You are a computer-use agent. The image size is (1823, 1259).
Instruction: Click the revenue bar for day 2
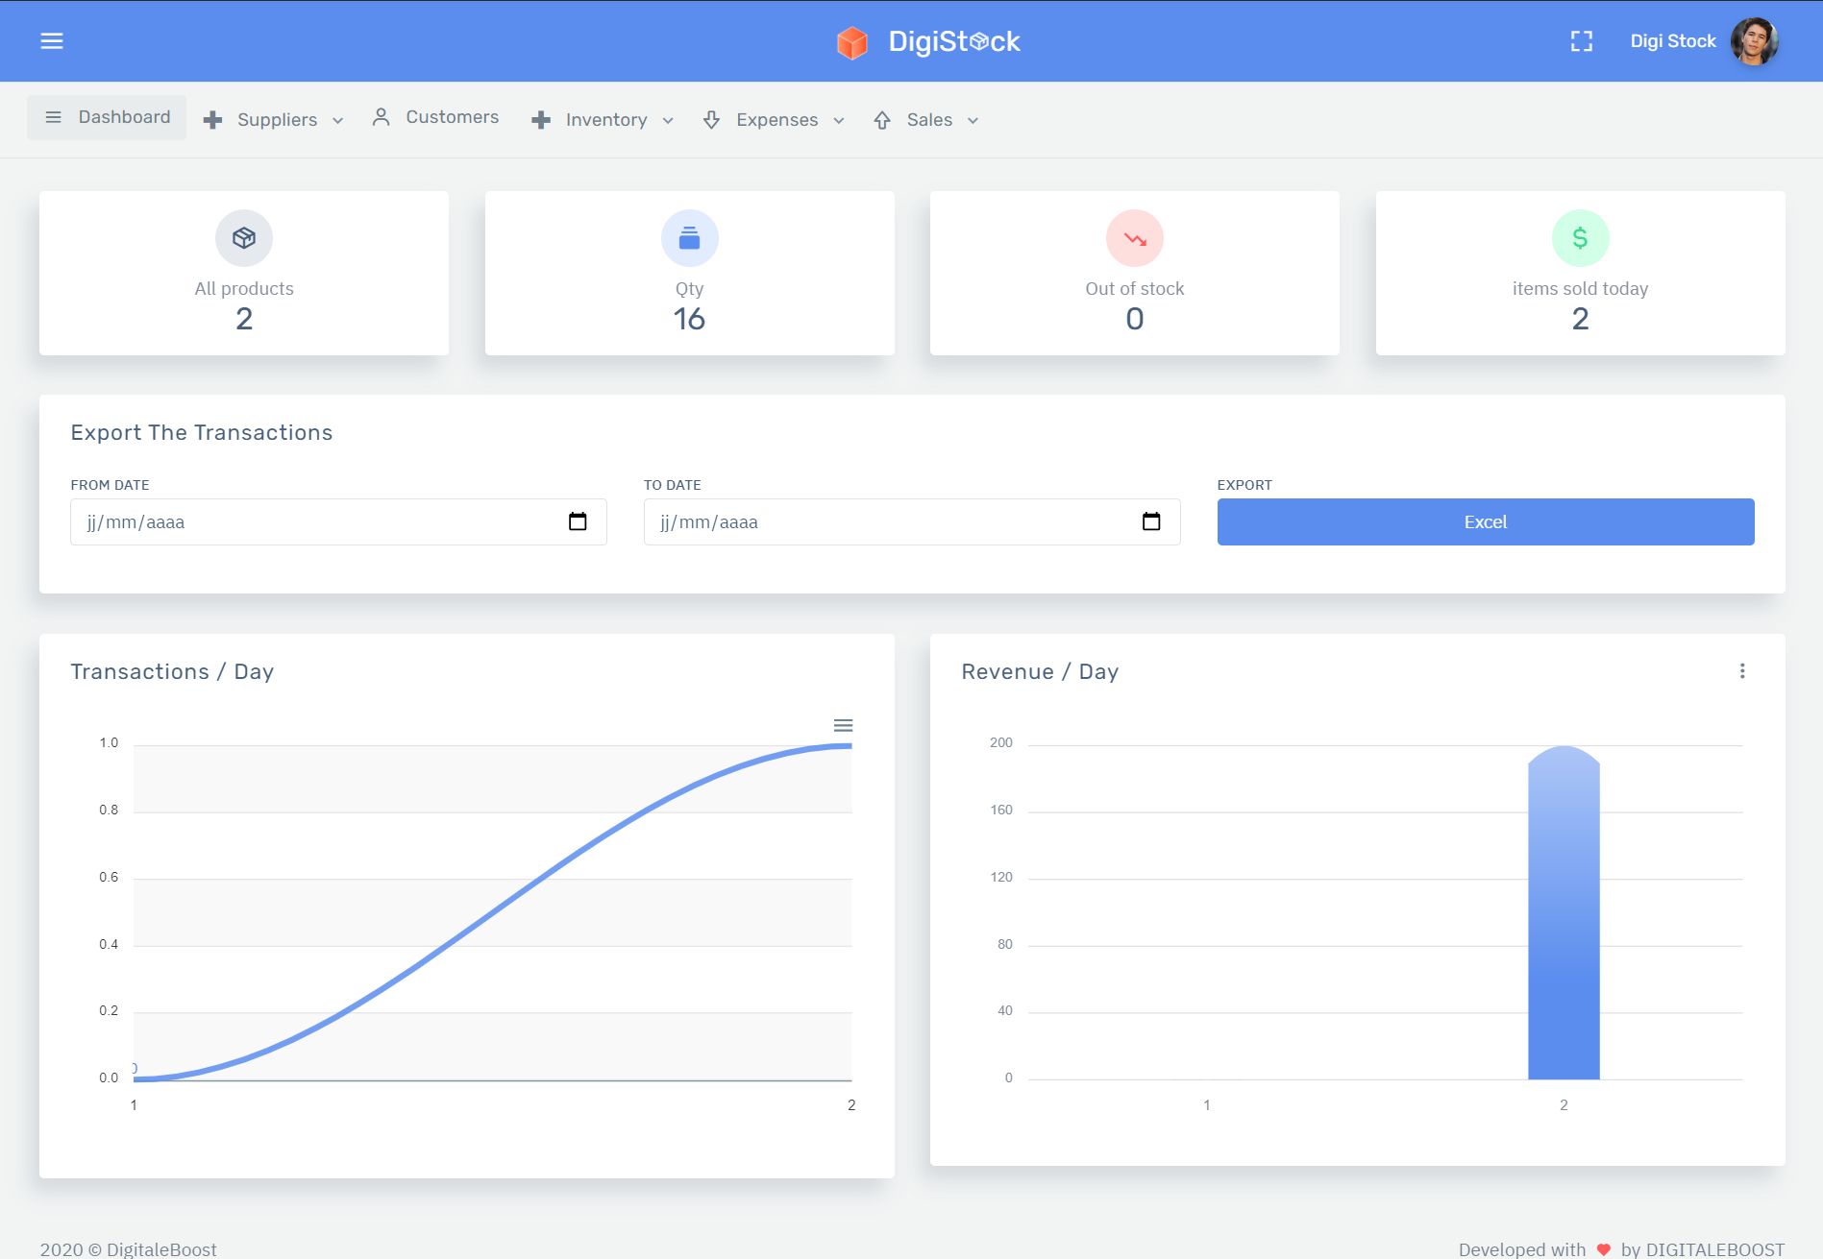click(x=1564, y=912)
